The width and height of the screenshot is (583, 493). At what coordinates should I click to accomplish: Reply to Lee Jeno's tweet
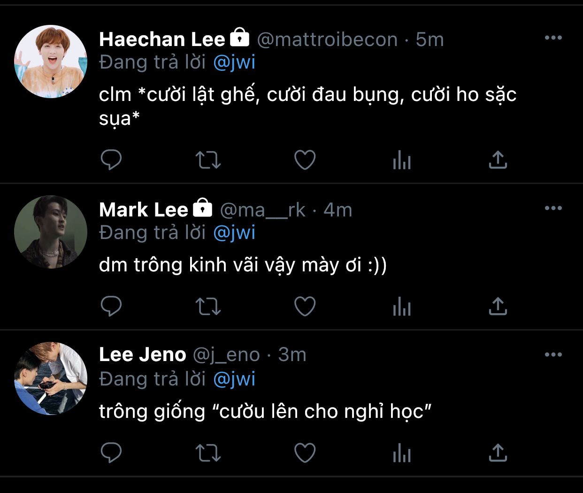pyautogui.click(x=111, y=453)
